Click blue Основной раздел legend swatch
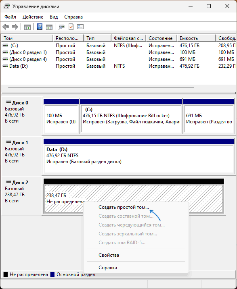 (x=52, y=274)
